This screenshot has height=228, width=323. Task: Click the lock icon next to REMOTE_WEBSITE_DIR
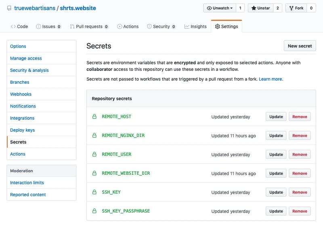pos(94,173)
